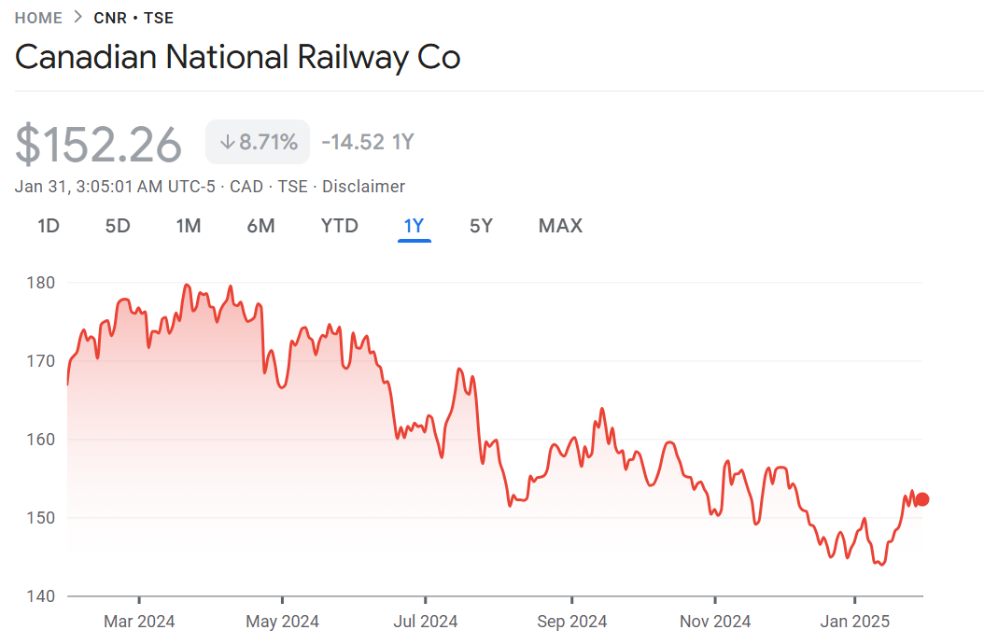Click the Jul 2024 timeline label

pos(426,622)
